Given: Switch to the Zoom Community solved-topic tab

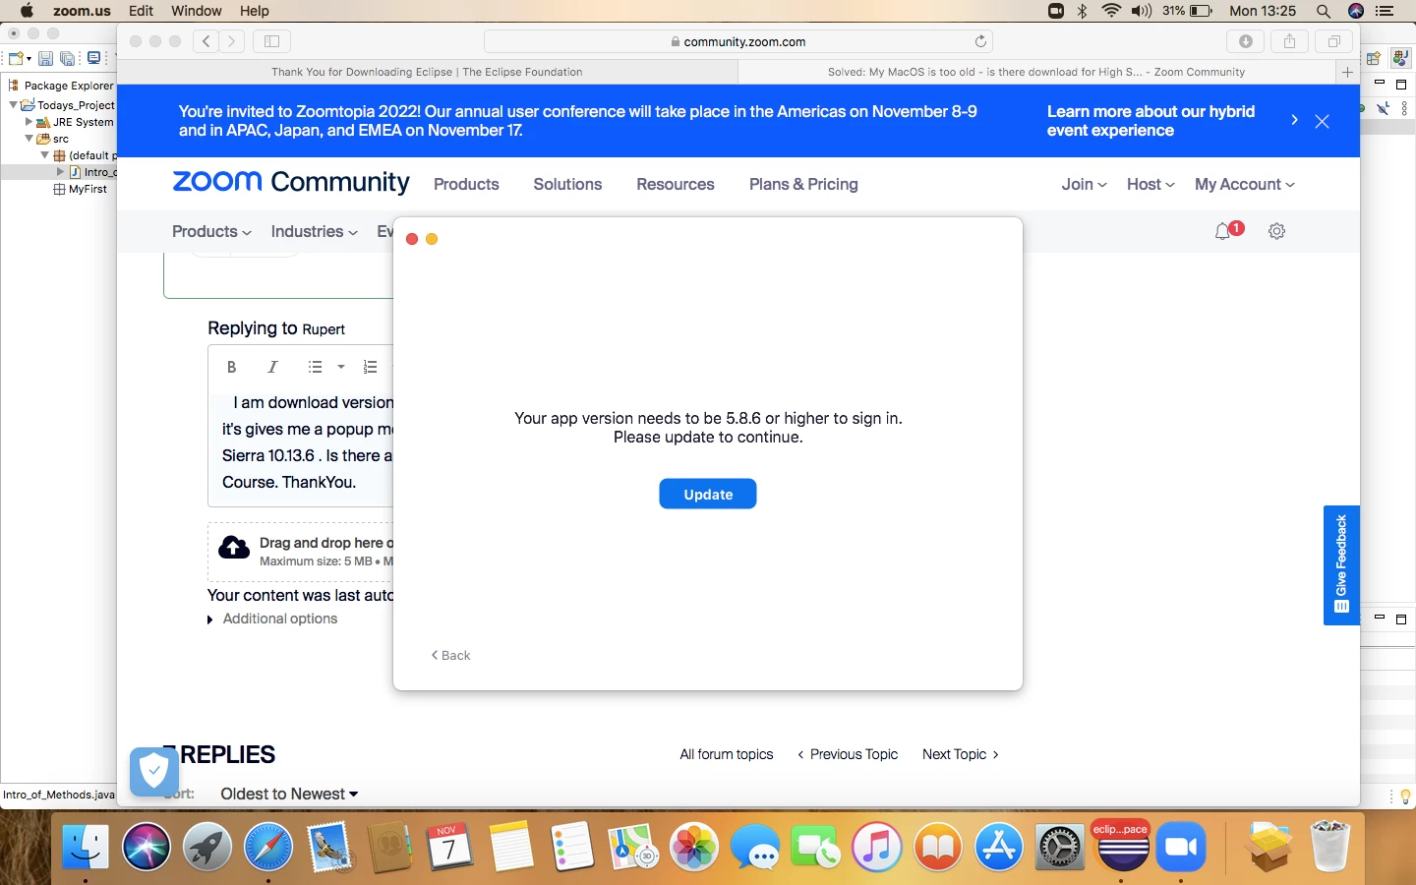Looking at the screenshot, I should coord(1036,72).
